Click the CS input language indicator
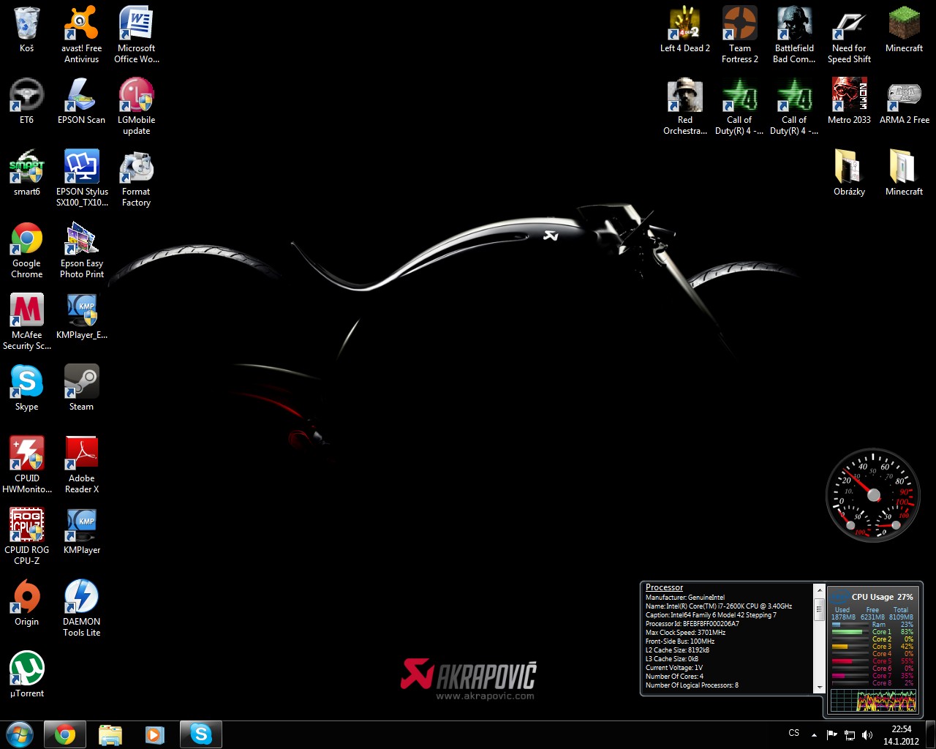The height and width of the screenshot is (749, 936). tap(794, 733)
